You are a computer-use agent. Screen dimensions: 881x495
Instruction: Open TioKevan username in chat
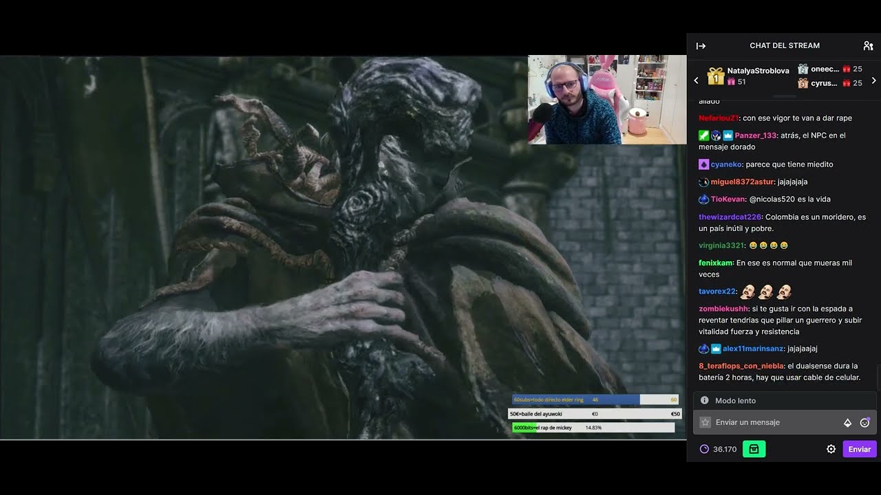[728, 199]
